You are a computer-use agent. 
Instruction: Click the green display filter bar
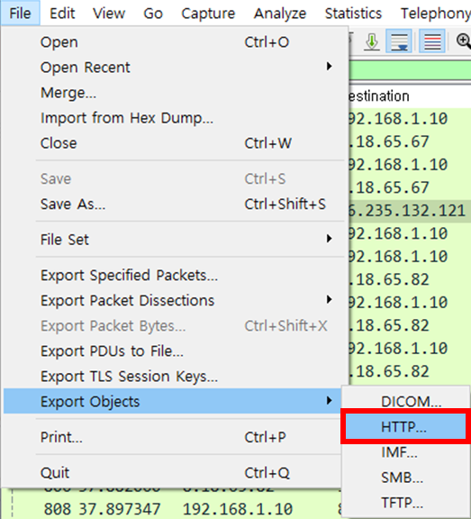410,70
